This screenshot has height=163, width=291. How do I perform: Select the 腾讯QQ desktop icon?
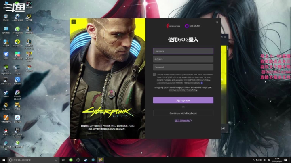pyautogui.click(x=6, y=132)
